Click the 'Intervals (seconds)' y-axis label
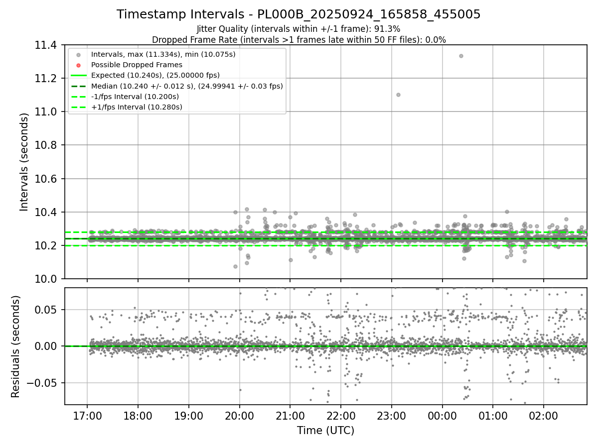Screen dimensions: 598x448 point(24,162)
